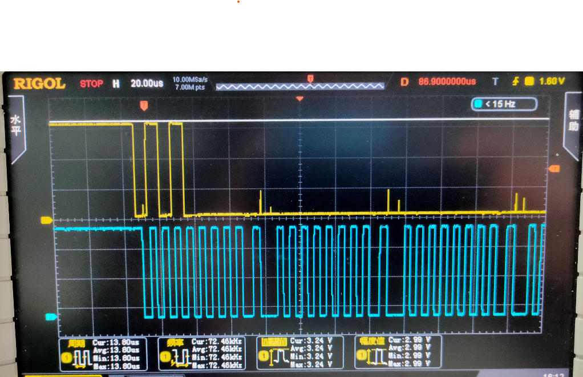
Task: Click the Cur:2.99 V amplitude reading
Action: [410, 340]
